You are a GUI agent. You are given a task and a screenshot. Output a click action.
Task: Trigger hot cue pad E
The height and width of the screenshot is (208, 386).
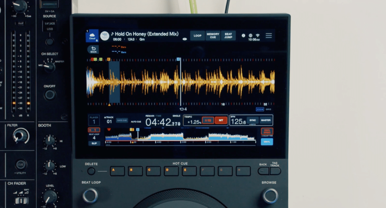189,171
